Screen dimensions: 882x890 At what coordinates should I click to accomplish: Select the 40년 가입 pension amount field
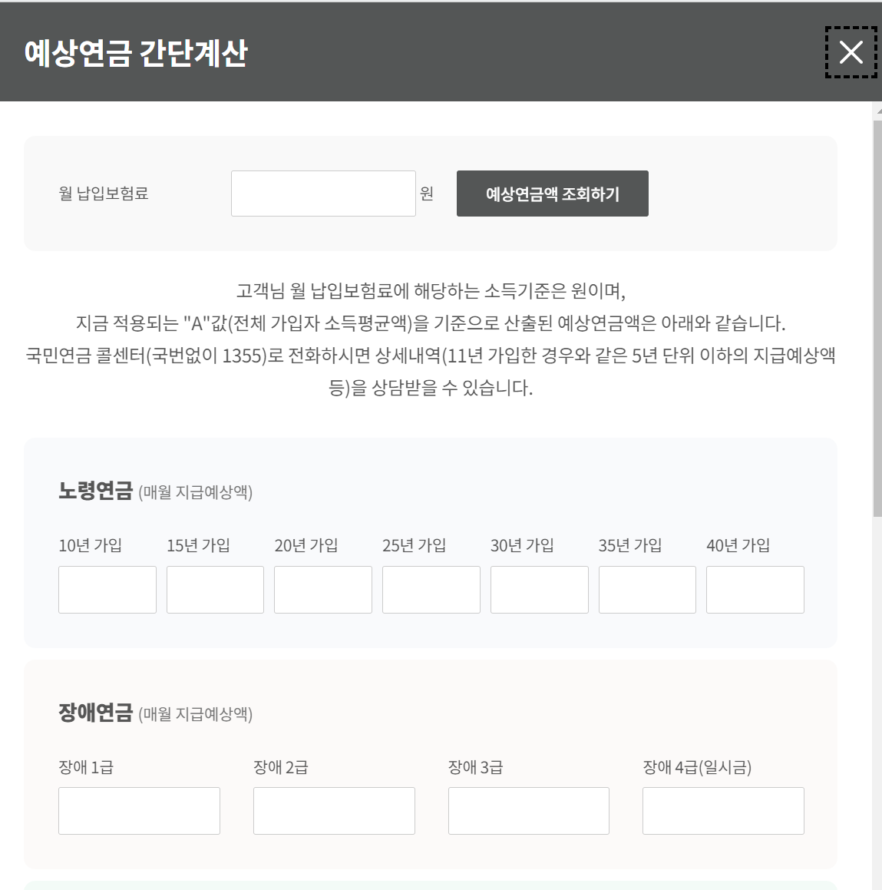pyautogui.click(x=755, y=590)
